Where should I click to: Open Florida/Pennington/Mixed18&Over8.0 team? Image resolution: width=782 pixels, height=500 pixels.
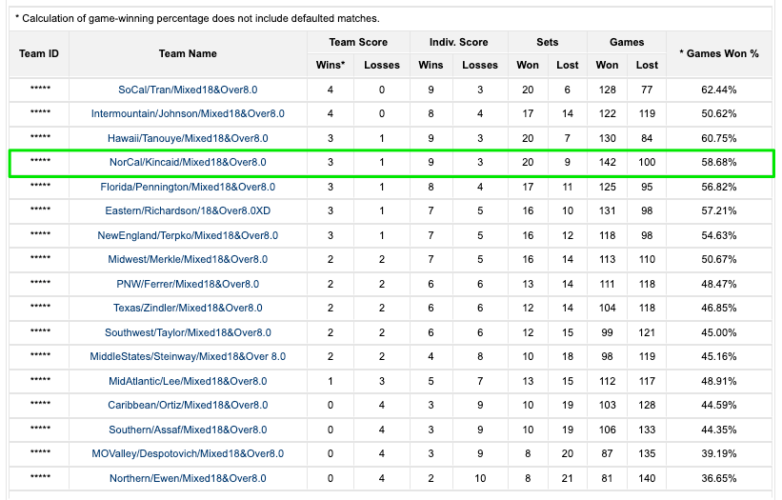click(x=188, y=187)
